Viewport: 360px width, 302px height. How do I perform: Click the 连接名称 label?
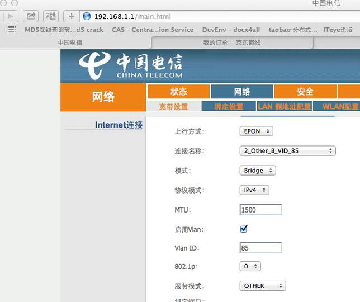pos(190,151)
